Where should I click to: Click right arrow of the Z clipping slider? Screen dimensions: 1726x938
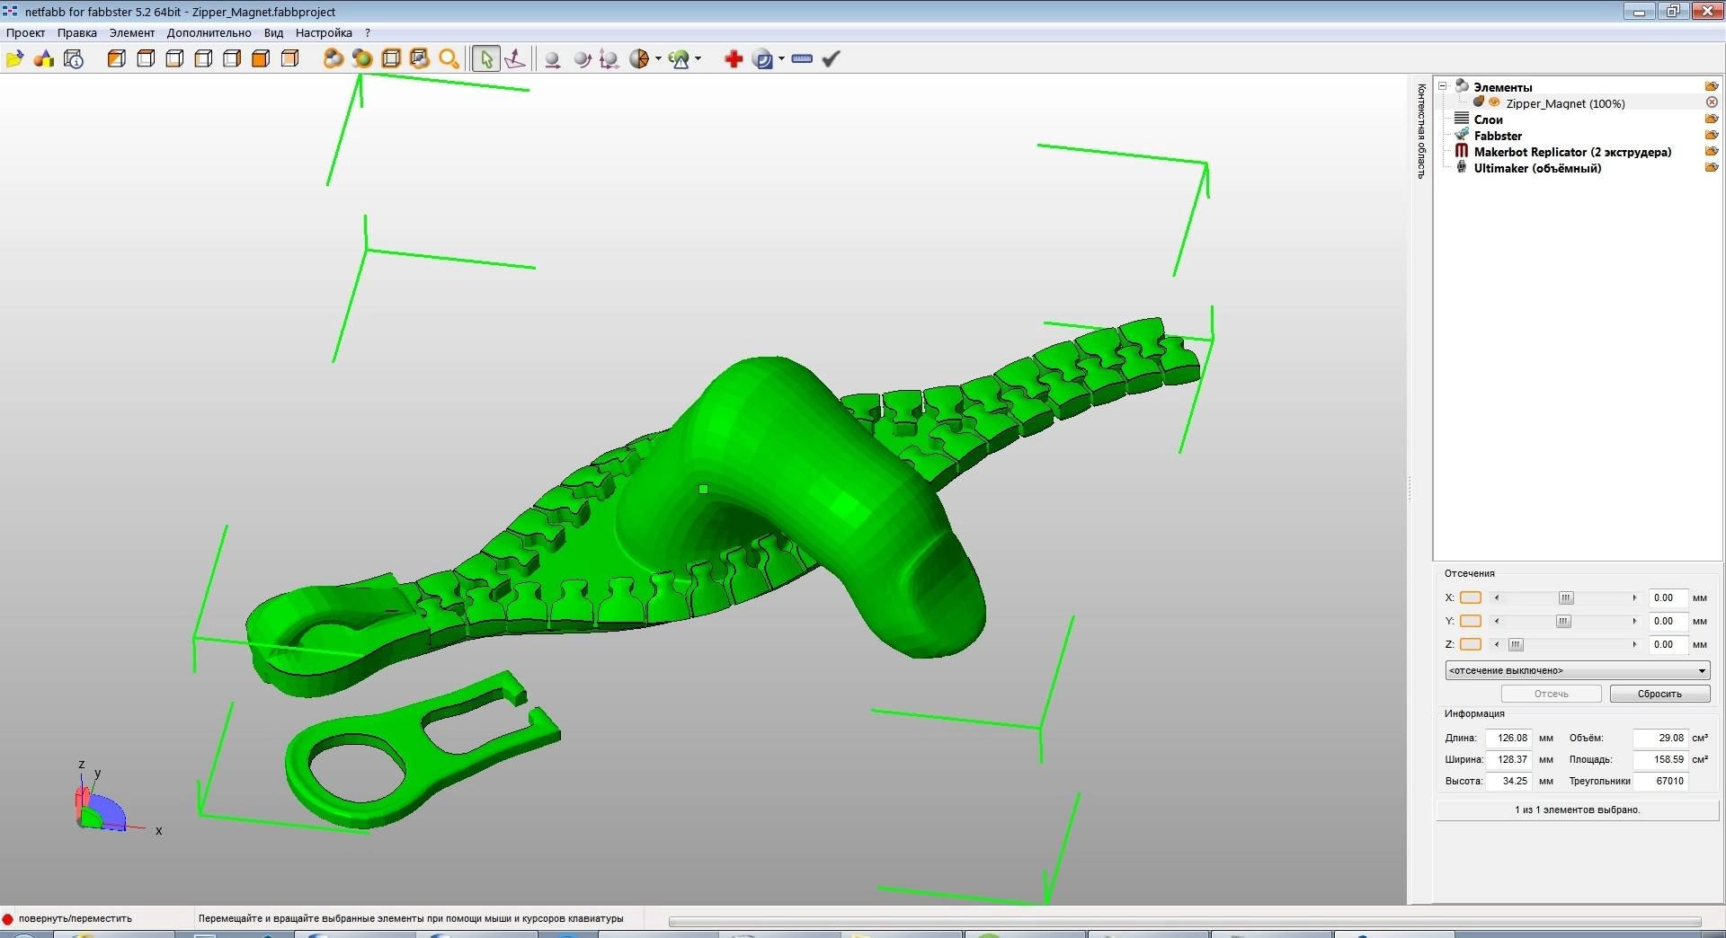(x=1634, y=644)
